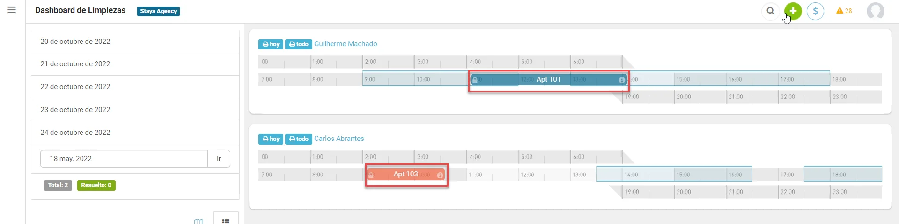Open the dollar sign finance icon

(x=815, y=11)
